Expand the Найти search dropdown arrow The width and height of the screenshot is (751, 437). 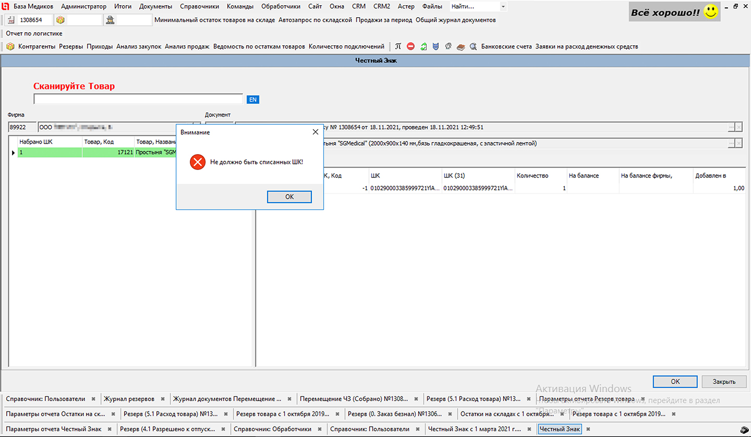(503, 7)
